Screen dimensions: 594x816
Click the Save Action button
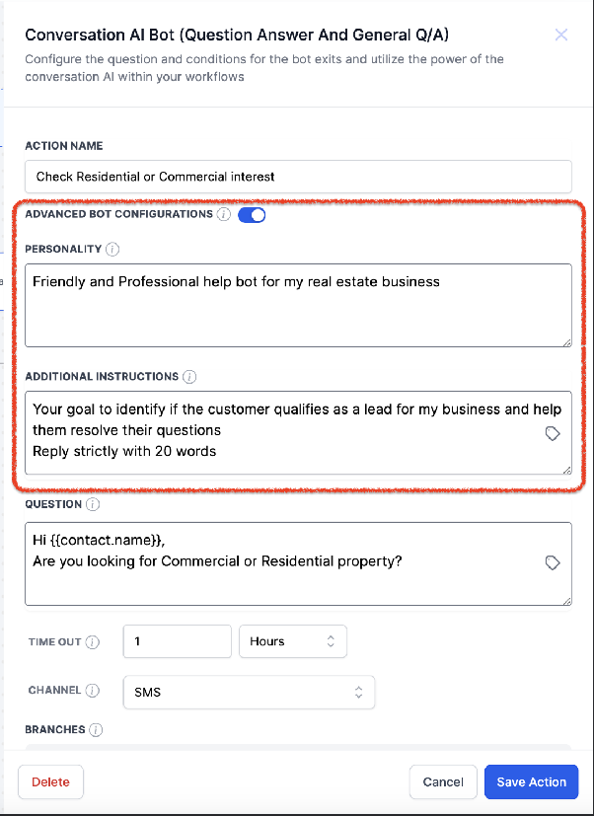[x=531, y=781]
